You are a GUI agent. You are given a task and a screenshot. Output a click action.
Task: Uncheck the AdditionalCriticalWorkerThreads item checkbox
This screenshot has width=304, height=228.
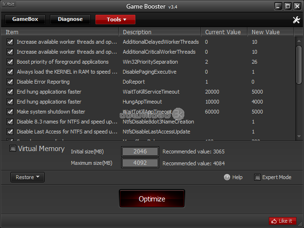pos(10,52)
